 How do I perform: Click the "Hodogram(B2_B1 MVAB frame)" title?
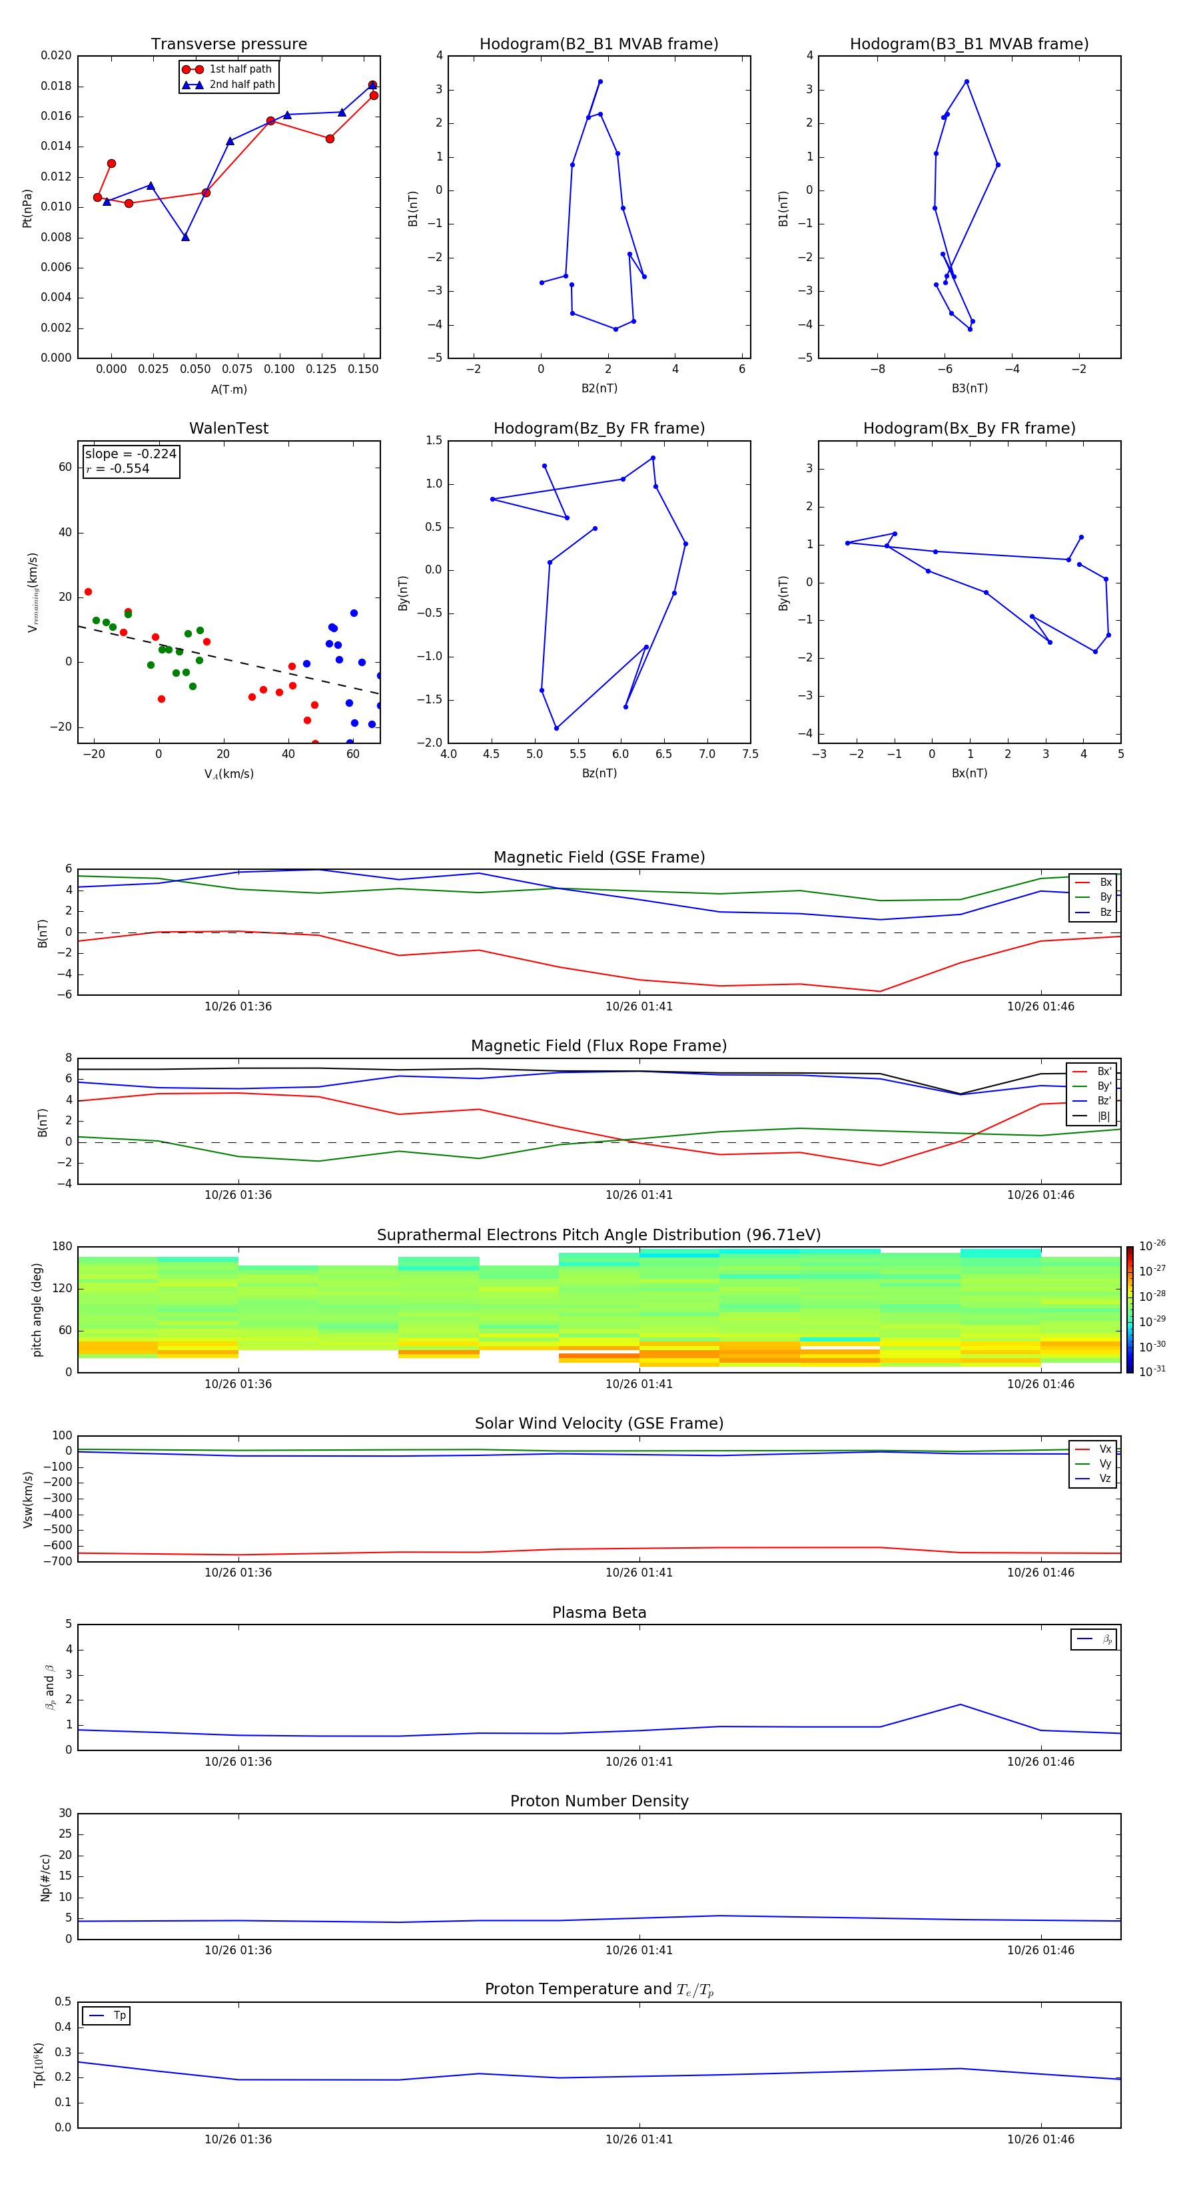click(x=599, y=45)
